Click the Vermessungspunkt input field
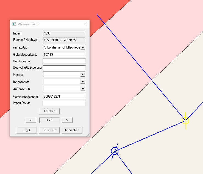Viewport: 203px width, 174px height. click(x=64, y=97)
